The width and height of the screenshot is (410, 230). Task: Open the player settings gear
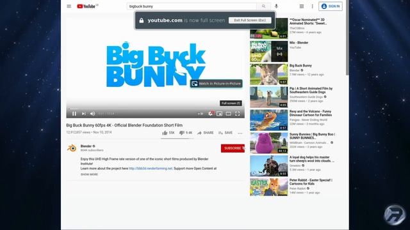coord(211,114)
